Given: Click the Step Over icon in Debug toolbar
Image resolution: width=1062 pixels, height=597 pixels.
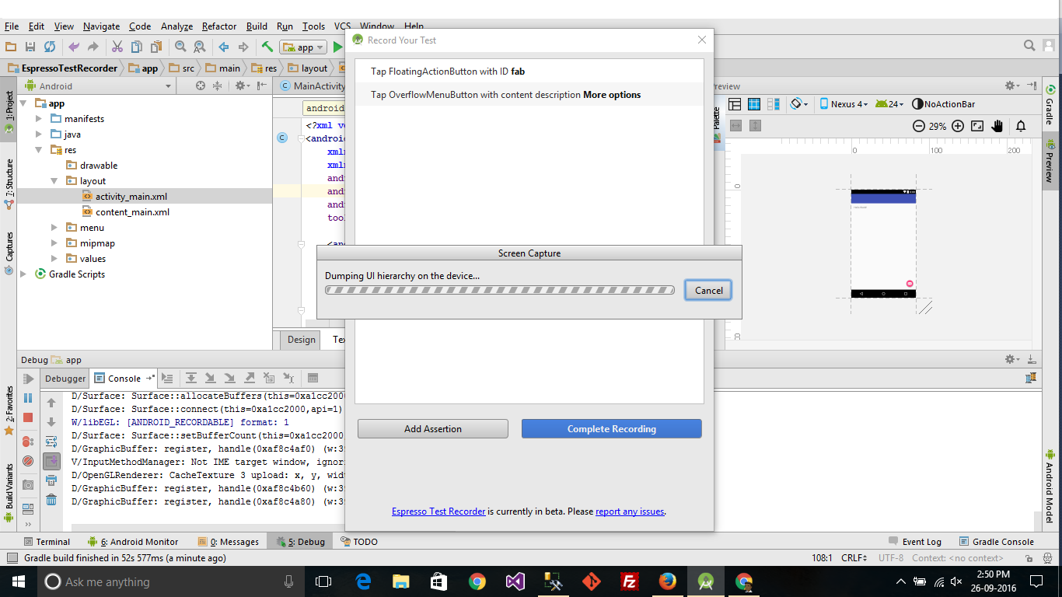Looking at the screenshot, I should tap(191, 379).
